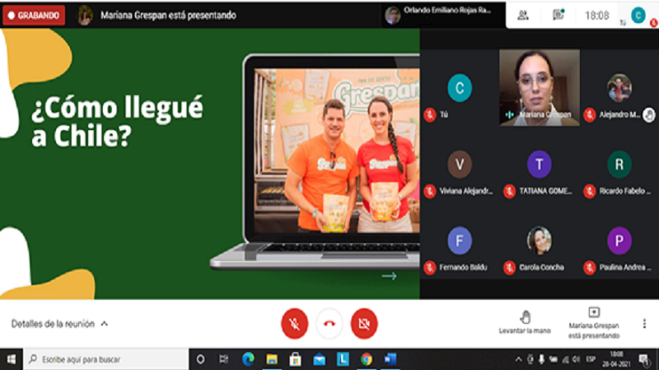Open the three-dot more options menu
Image resolution: width=659 pixels, height=370 pixels.
point(644,323)
